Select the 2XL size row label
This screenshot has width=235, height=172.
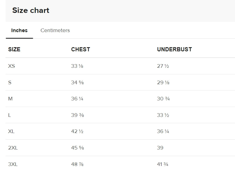coord(13,148)
